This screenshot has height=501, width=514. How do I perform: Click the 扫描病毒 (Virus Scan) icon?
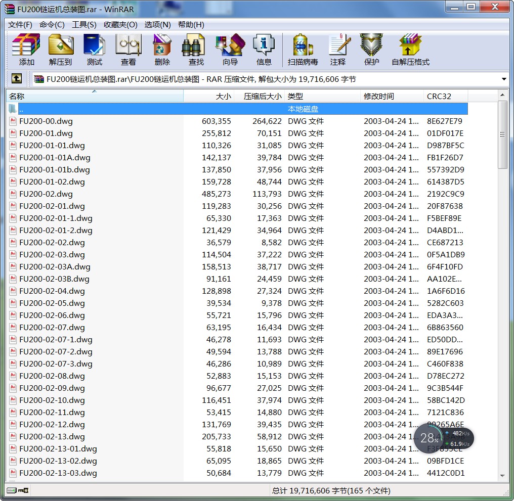click(x=303, y=50)
